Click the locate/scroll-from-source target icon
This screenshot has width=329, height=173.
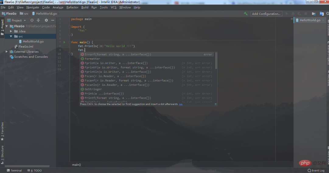(x=32, y=20)
